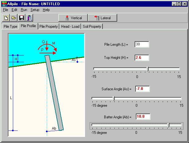The width and height of the screenshot is (189, 143).
Task: Switch to the Pile Property tab
Action: tap(48, 27)
